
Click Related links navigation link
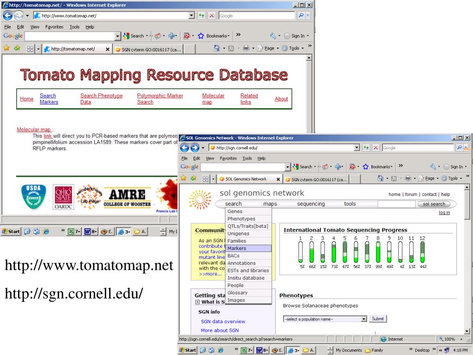pos(249,99)
